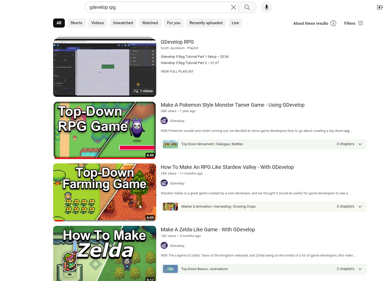Open the Create video icon
383x281 pixels.
click(380, 7)
